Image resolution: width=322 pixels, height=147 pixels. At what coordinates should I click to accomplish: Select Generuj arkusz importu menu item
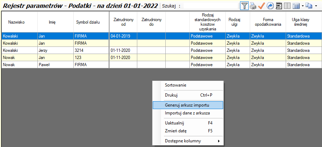[x=188, y=105]
